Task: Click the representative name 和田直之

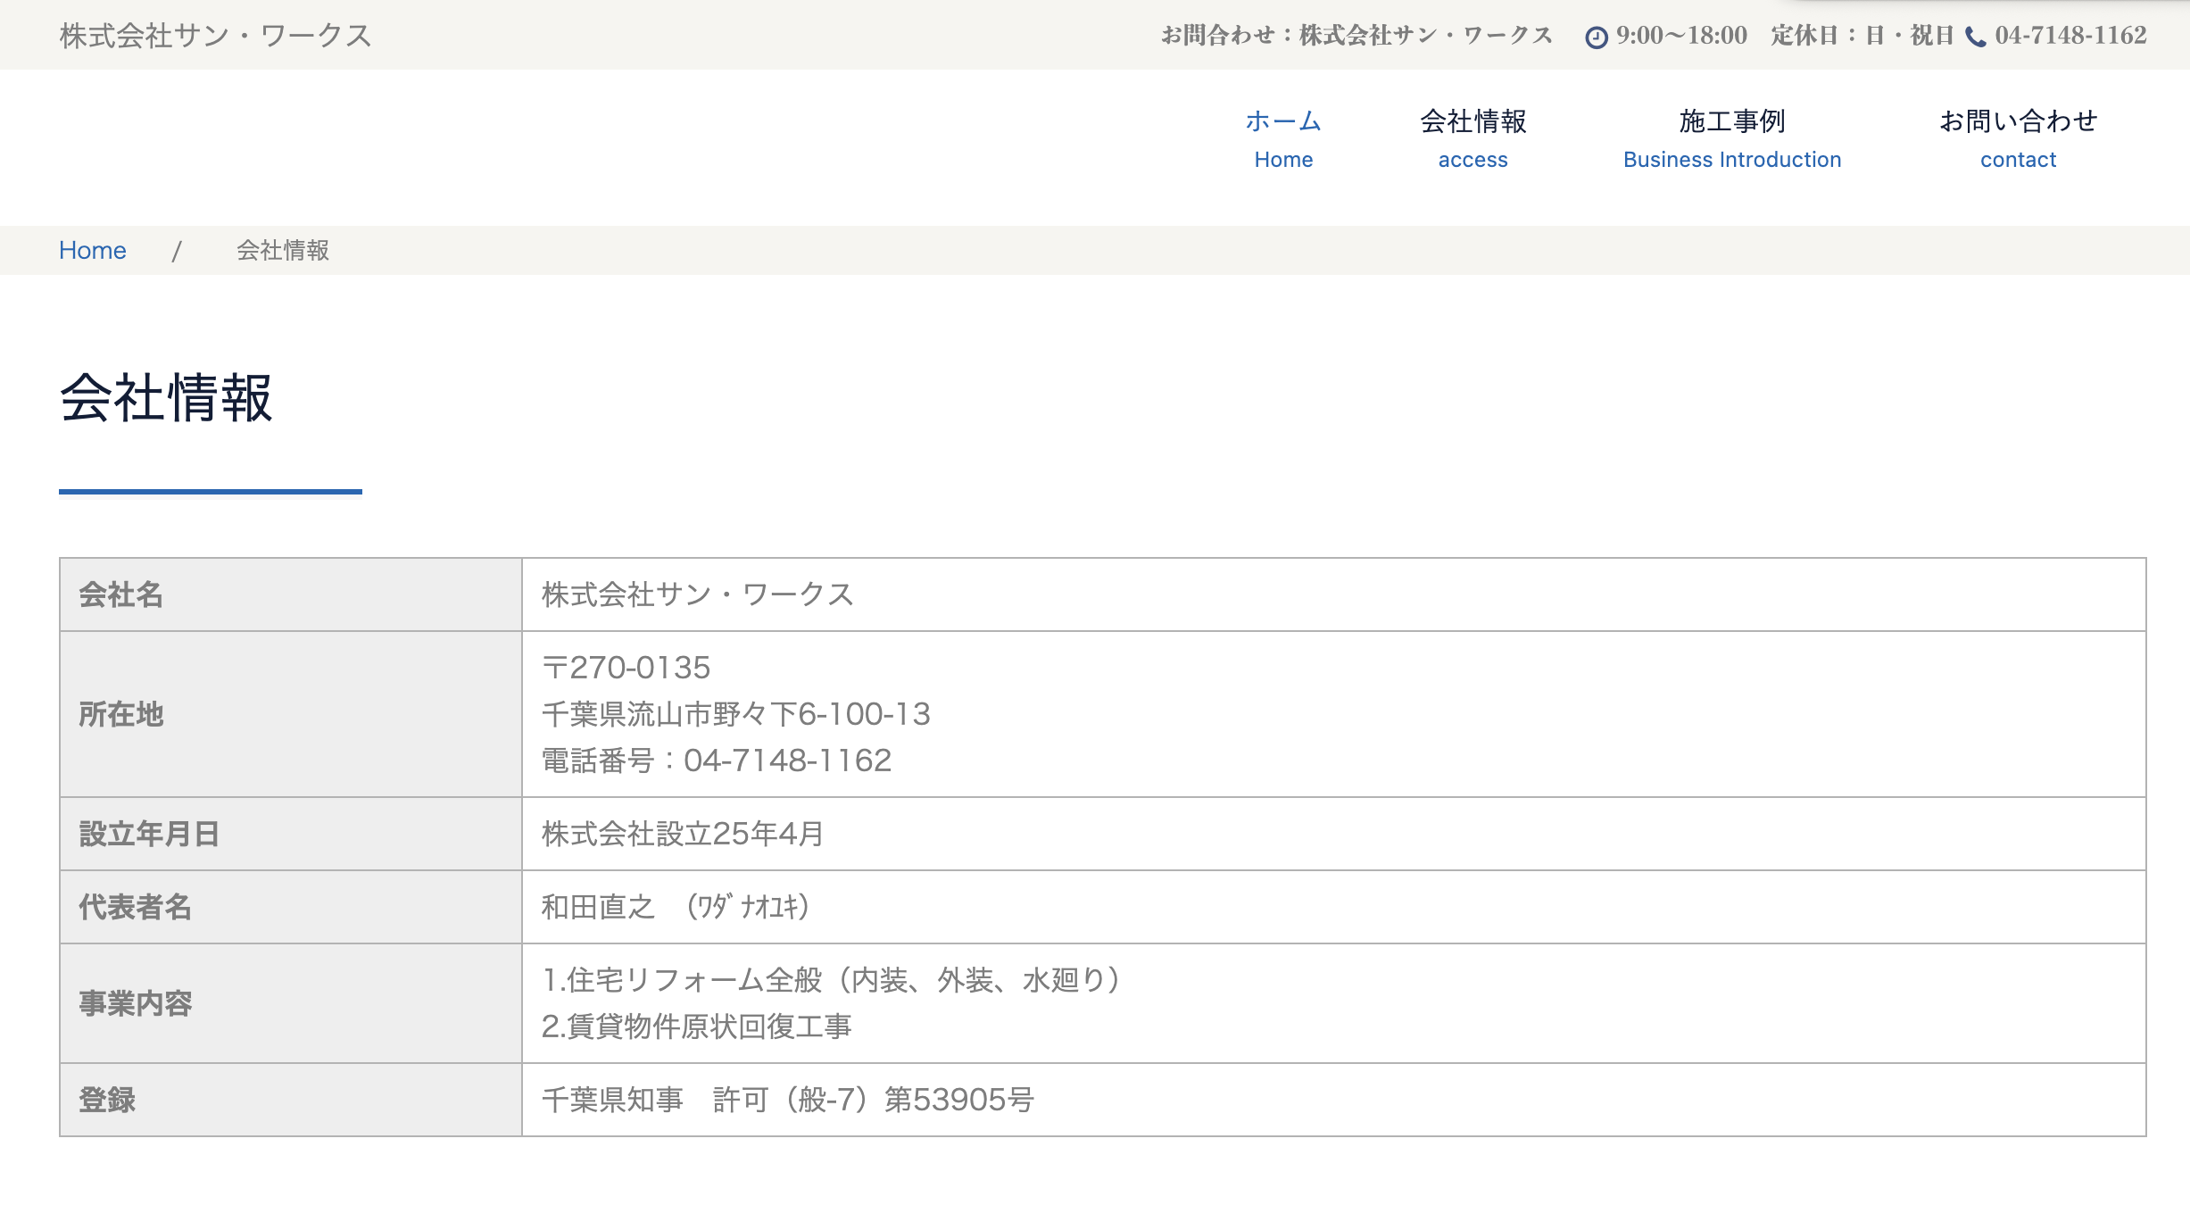Action: [598, 907]
